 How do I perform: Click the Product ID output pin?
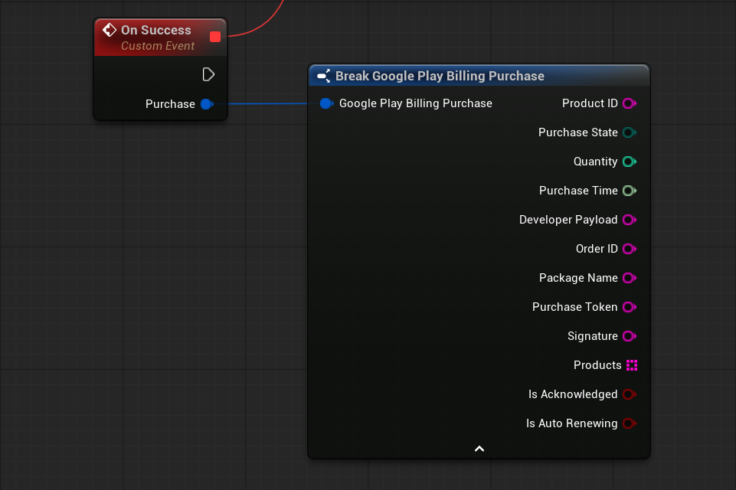(630, 103)
